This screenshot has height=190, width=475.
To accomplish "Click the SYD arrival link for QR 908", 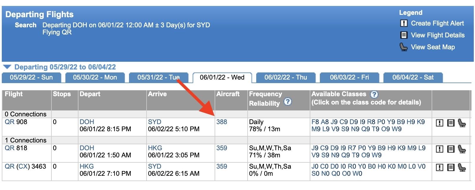I will coord(155,122).
